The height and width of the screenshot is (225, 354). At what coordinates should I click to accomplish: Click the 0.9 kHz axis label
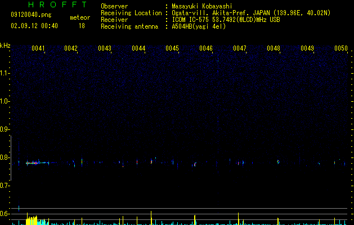5,129
